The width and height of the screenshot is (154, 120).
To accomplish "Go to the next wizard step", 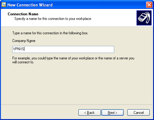I will [x=112, y=113].
